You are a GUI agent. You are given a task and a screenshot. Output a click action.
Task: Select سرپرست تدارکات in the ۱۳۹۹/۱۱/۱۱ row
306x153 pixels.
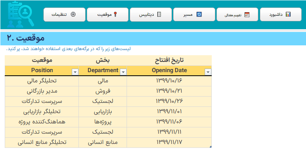[x=42, y=132]
